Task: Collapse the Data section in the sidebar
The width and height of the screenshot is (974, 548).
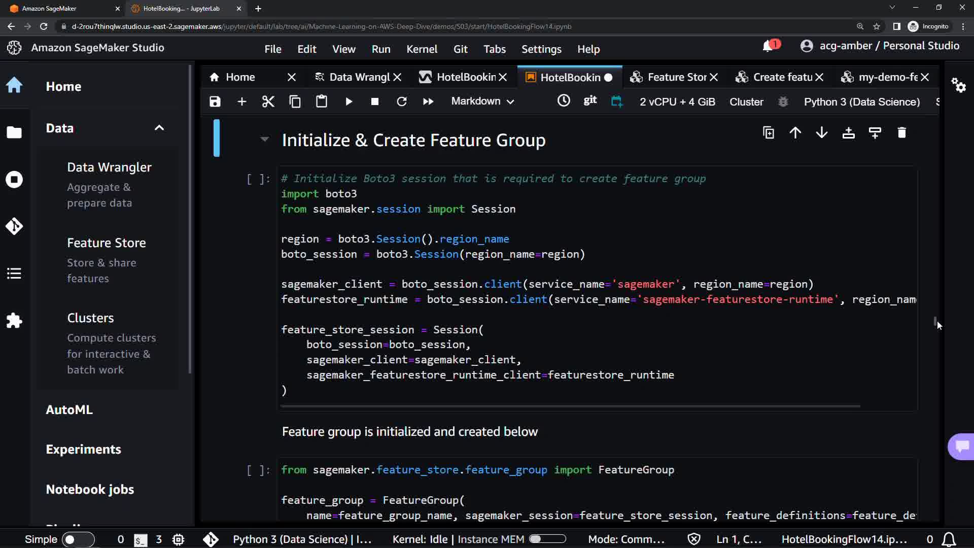Action: point(159,128)
